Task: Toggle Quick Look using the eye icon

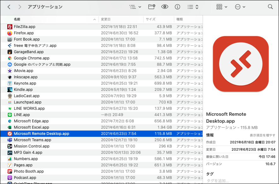Action: 164,7
